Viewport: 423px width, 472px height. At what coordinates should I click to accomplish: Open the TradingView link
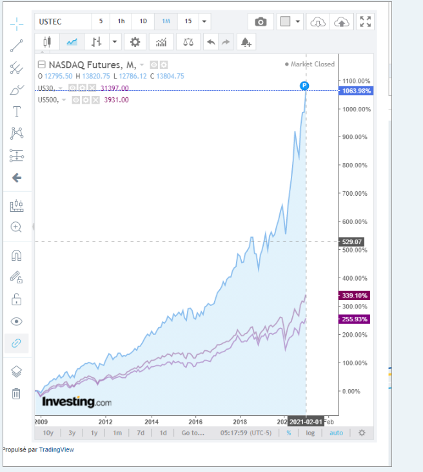click(56, 449)
